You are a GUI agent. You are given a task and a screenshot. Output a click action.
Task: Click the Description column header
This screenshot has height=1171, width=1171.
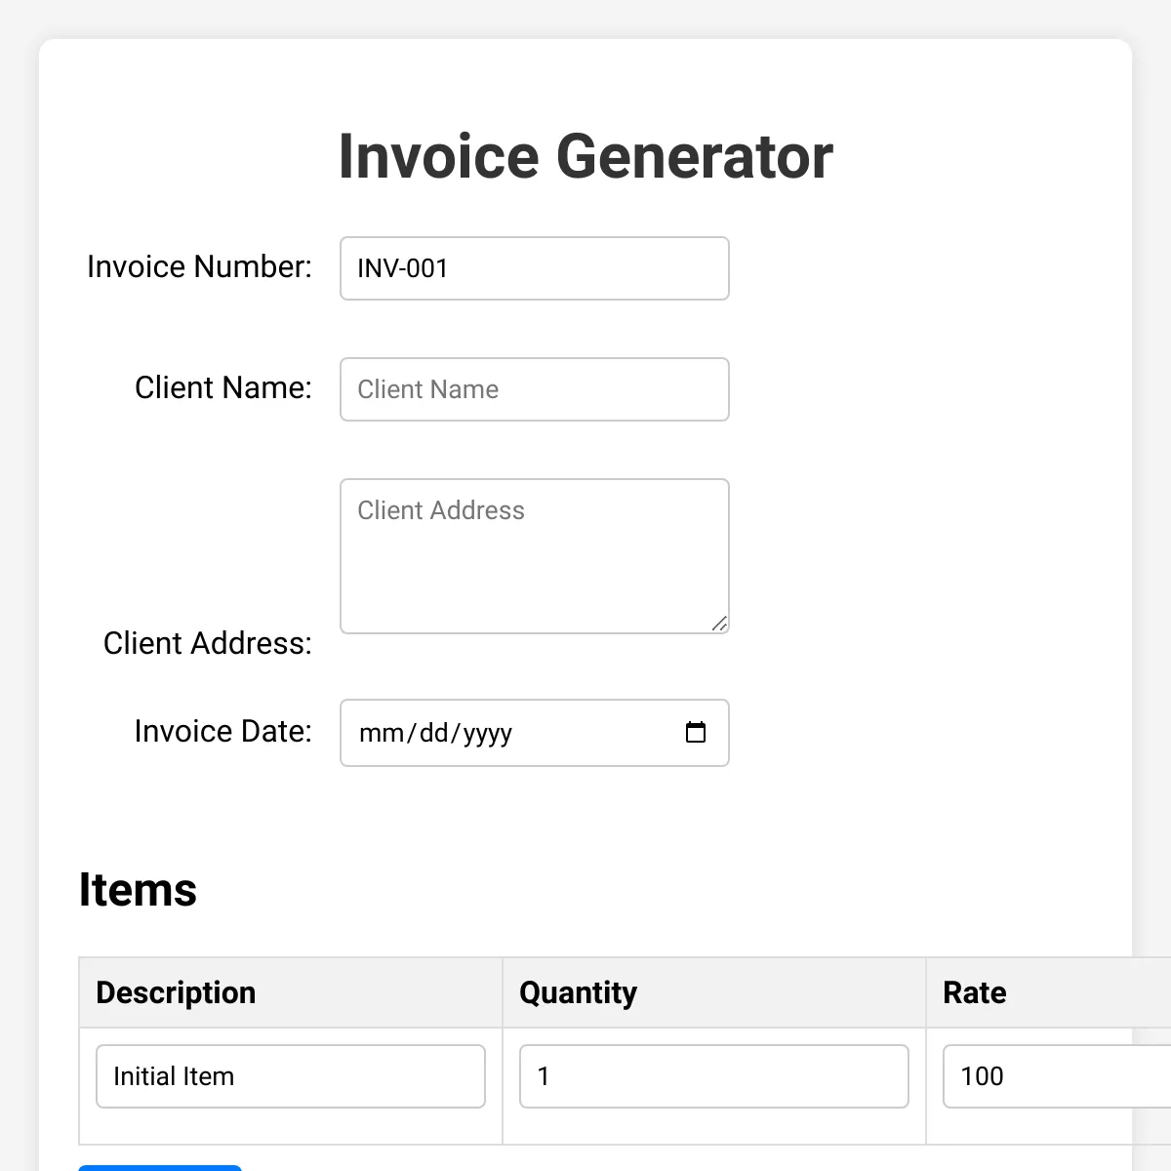pos(291,992)
